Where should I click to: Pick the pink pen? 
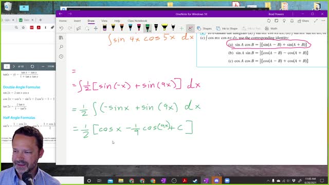[x=139, y=28]
